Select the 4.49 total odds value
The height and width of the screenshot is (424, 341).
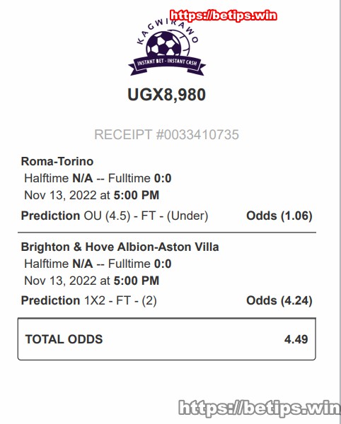[296, 339]
